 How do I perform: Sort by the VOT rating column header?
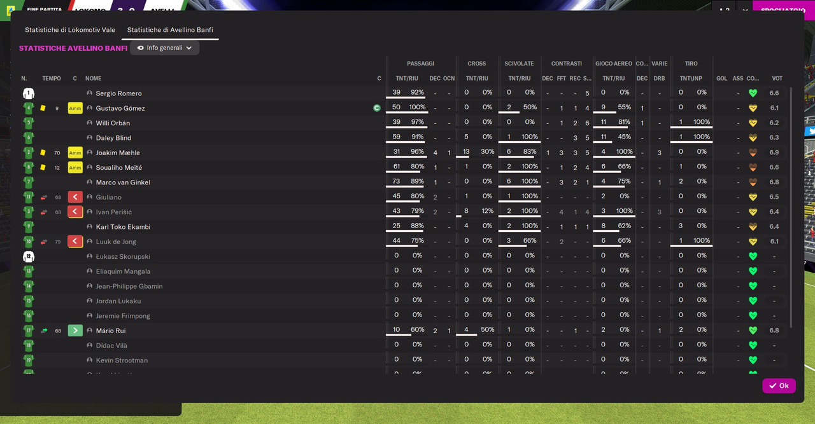coord(777,79)
